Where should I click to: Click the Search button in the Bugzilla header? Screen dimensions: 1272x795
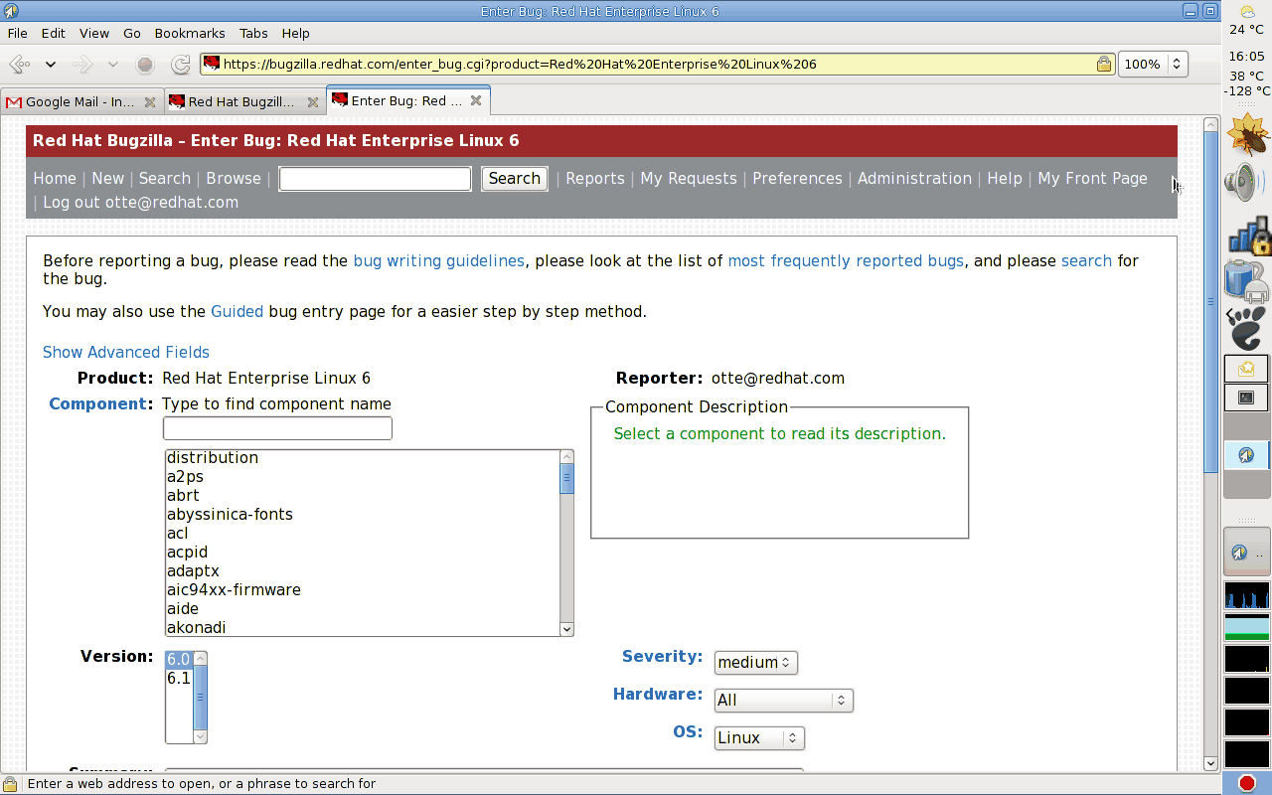[514, 179]
